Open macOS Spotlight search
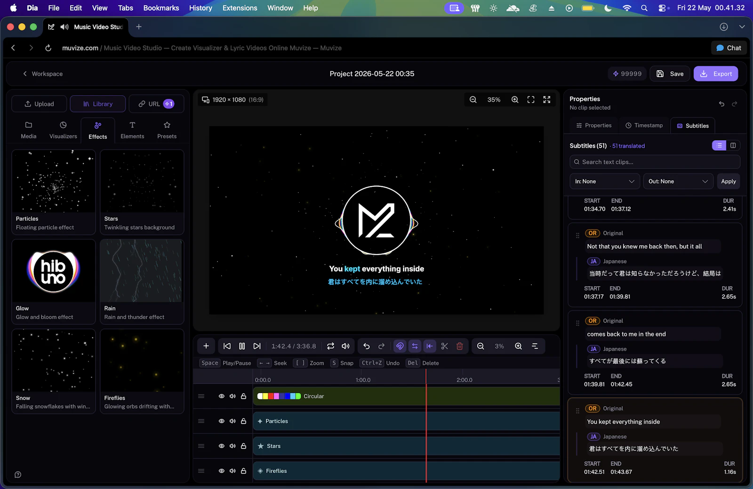 pyautogui.click(x=644, y=8)
